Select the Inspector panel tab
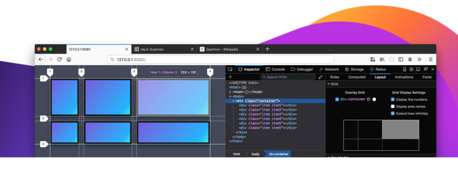The width and height of the screenshot is (458, 191). pyautogui.click(x=249, y=69)
